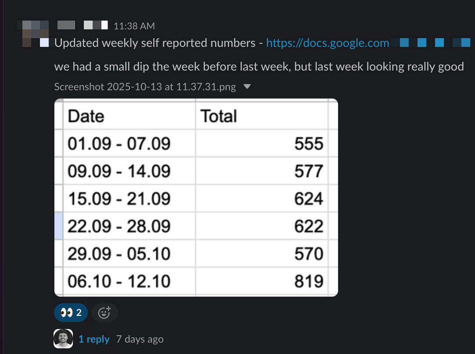Screen dimensions: 475x354
Task: Open the emoji reaction picker
Action: click(x=104, y=312)
